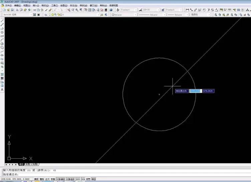Click the Save diskette icon
Viewport: 251px width, 182px height.
click(x=12, y=10)
